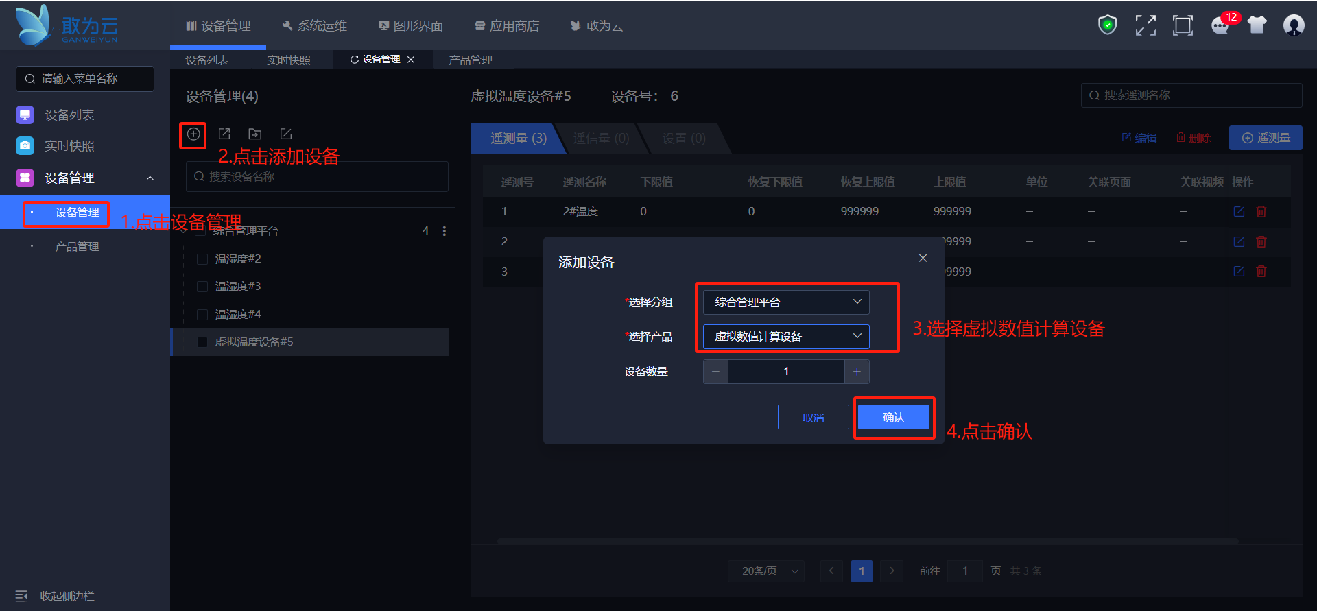Viewport: 1317px width, 611px height.
Task: Click the move-to-folder icon in device toolbar
Action: coord(255,134)
